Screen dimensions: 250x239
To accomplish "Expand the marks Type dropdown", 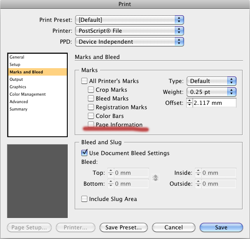I will (212, 81).
